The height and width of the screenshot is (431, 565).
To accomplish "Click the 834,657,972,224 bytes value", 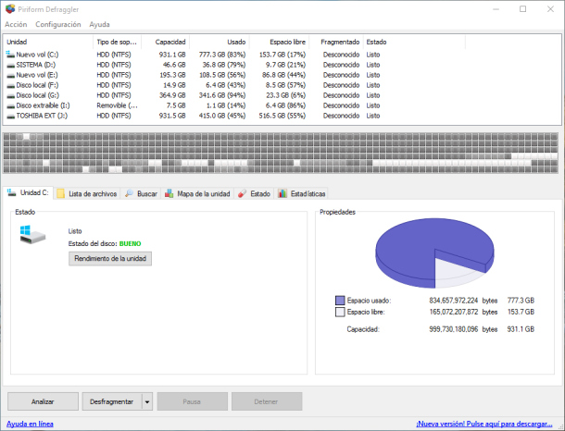I will point(453,301).
